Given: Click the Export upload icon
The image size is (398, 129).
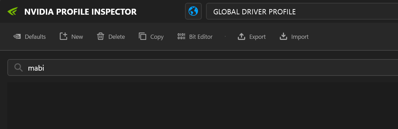Looking at the screenshot, I should [x=241, y=36].
